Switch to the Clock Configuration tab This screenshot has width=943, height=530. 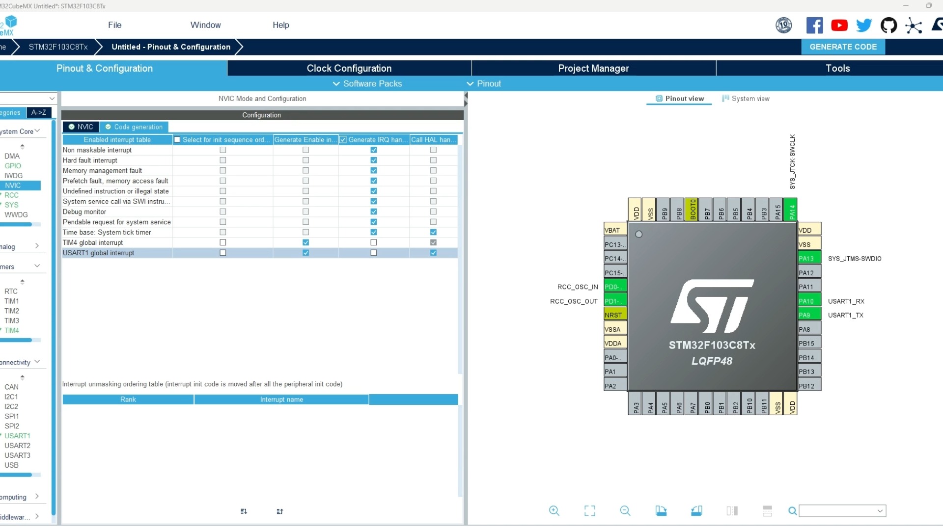coord(349,68)
